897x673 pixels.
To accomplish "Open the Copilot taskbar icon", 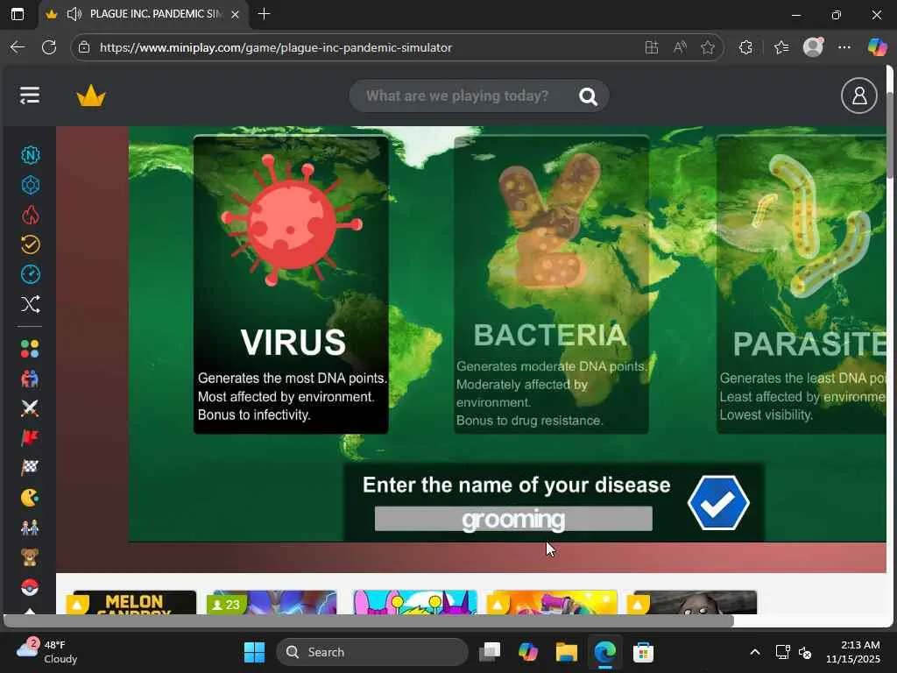I will (x=528, y=652).
